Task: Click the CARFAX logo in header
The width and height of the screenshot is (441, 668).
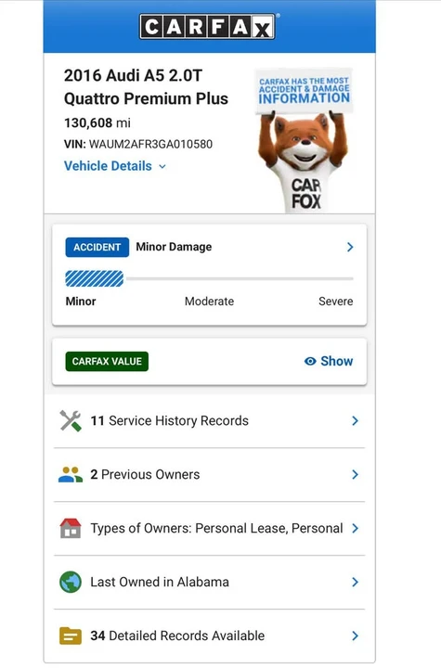Action: (207, 26)
